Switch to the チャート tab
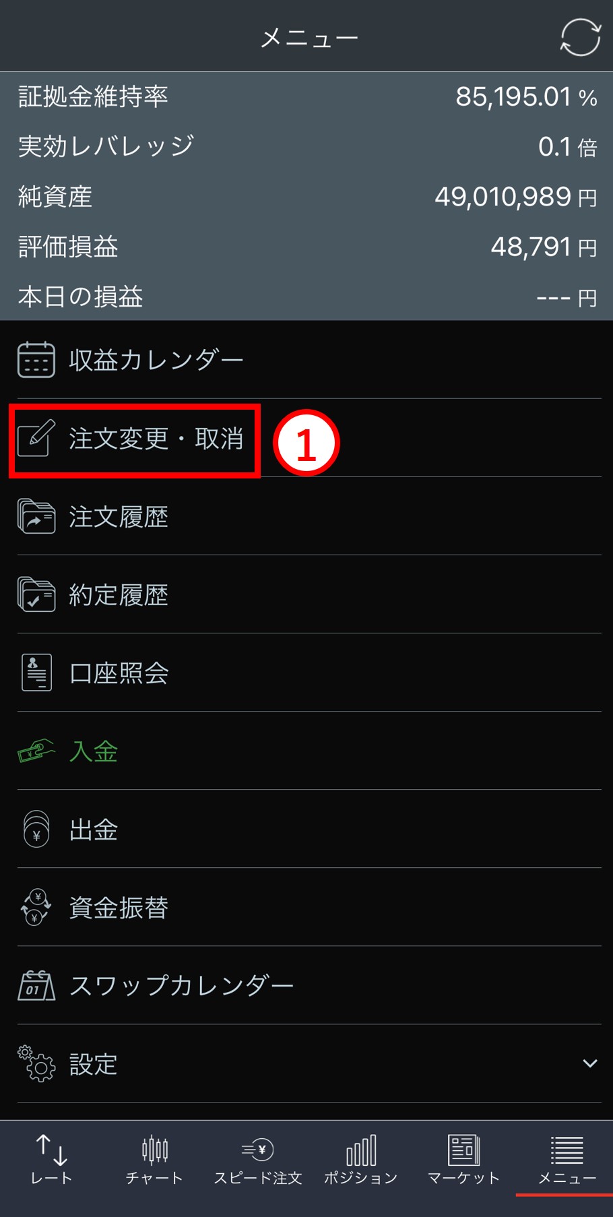613x1217 pixels. tap(154, 1159)
